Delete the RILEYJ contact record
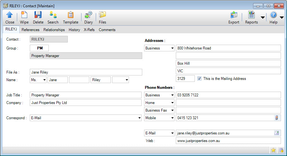This screenshot has height=156, width=287. 38,18
